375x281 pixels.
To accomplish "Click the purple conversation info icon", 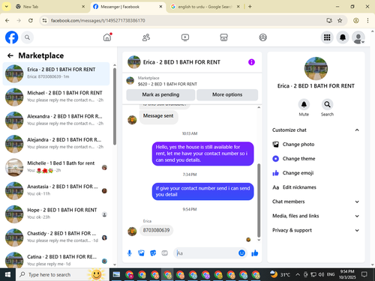I will 251,62.
